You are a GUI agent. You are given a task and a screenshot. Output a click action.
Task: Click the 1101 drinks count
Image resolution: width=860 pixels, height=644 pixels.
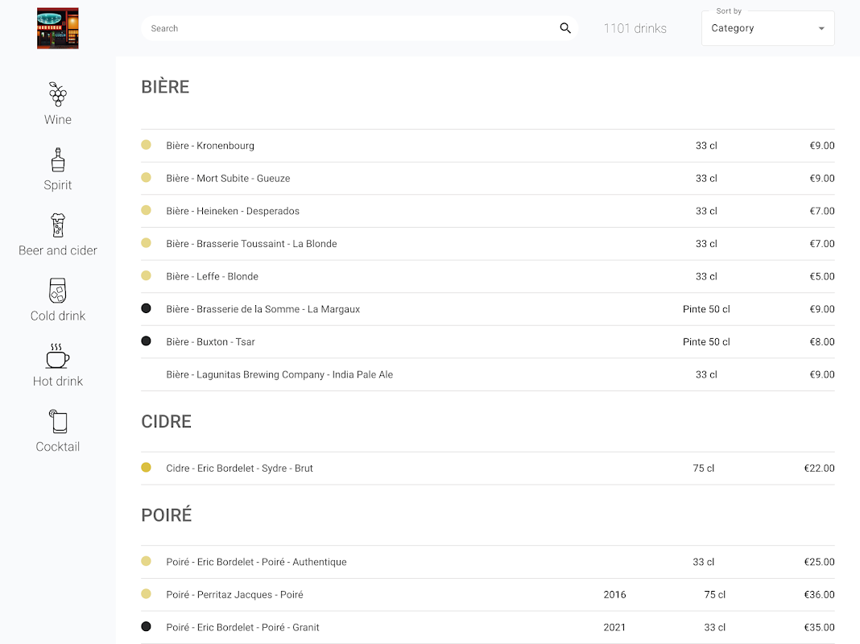click(635, 28)
